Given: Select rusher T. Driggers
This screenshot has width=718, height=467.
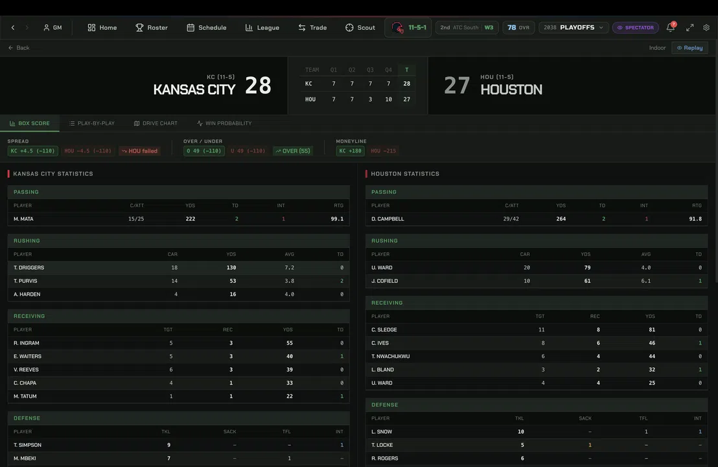Looking at the screenshot, I should (x=179, y=267).
